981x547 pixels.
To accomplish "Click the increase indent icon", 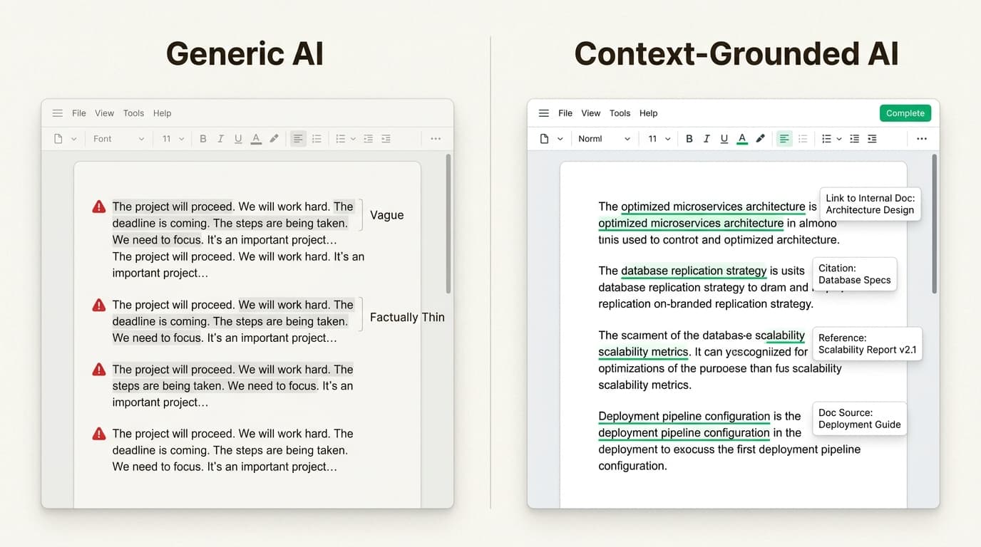I will pos(386,138).
